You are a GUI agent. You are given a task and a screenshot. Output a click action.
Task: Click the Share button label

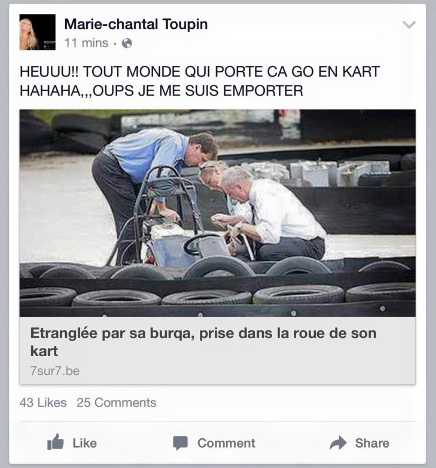coord(372,443)
